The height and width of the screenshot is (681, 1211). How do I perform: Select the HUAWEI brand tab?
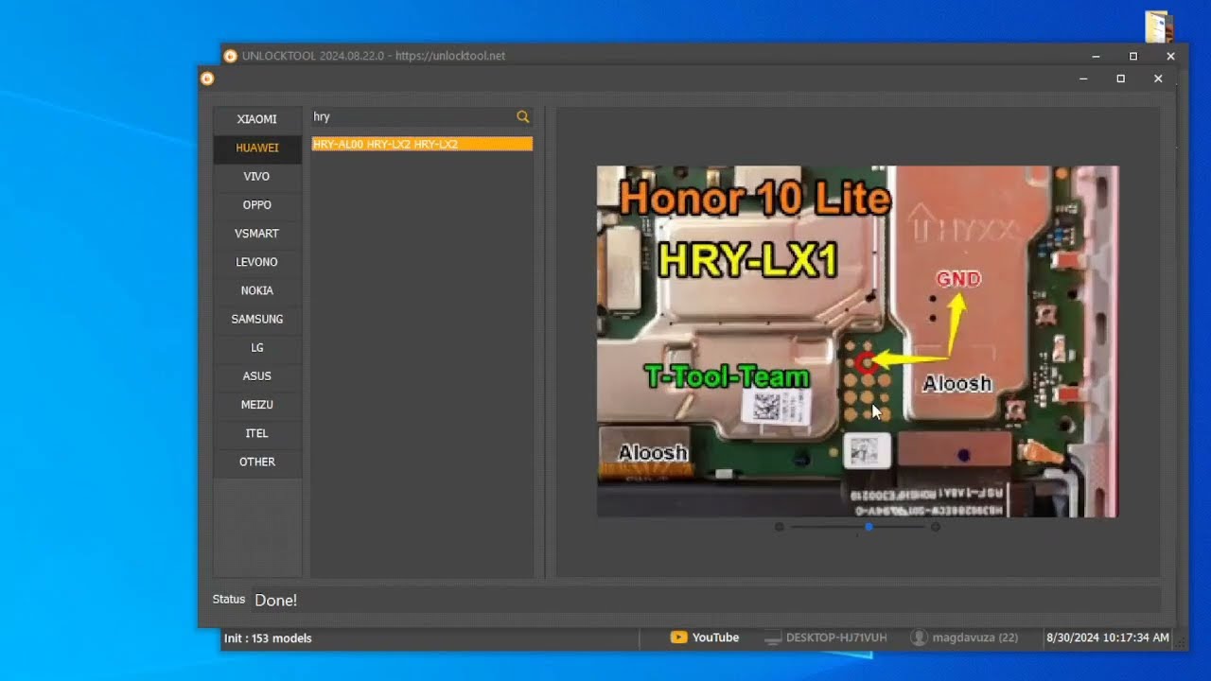pos(257,148)
